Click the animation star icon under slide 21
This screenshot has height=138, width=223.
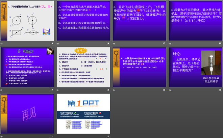pyautogui.click(x=2, y=137)
